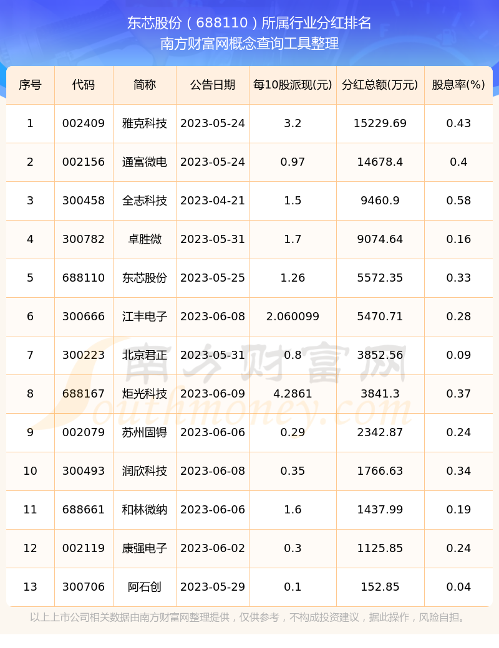Screen dimensions: 499x648
Task: Click the 序号 column header
Action: click(x=30, y=85)
